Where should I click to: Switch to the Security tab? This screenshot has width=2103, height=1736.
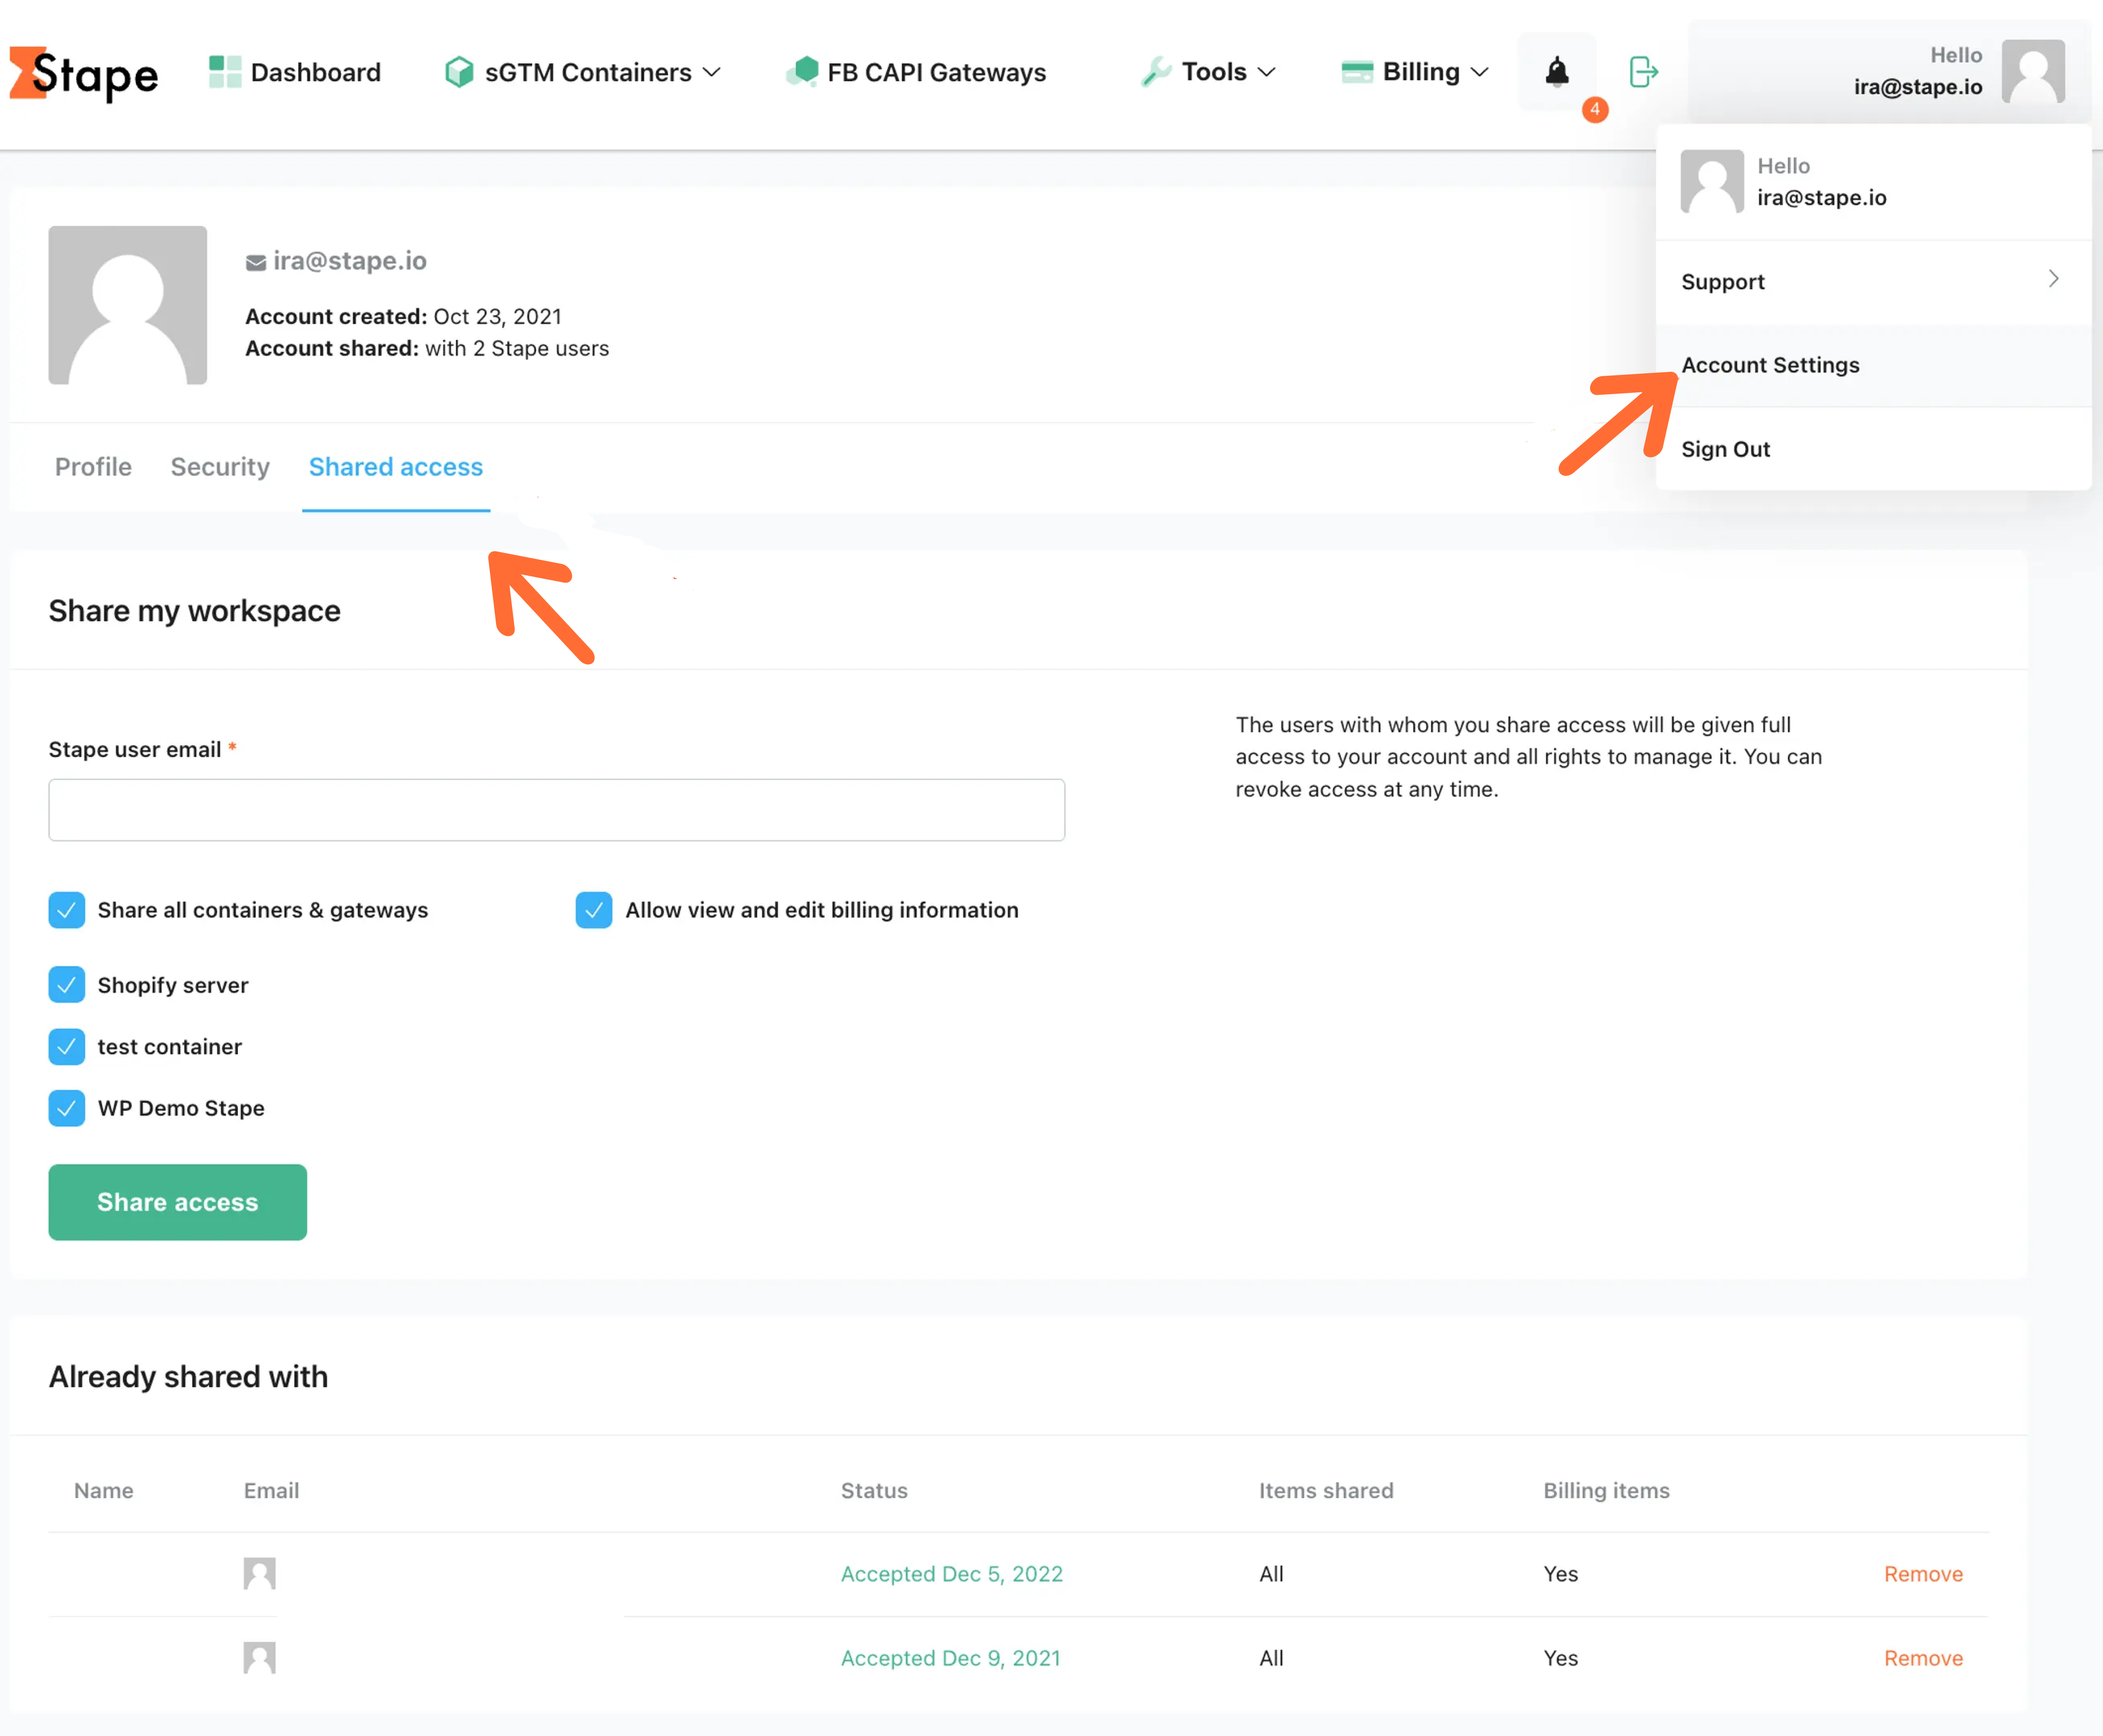220,467
